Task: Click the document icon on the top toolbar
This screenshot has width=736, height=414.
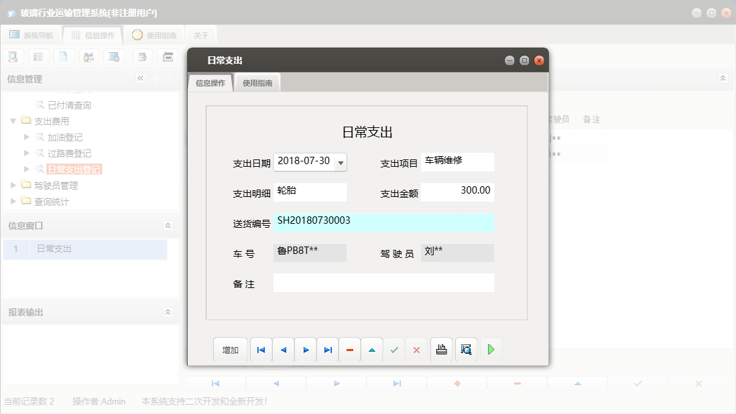Action: click(63, 56)
